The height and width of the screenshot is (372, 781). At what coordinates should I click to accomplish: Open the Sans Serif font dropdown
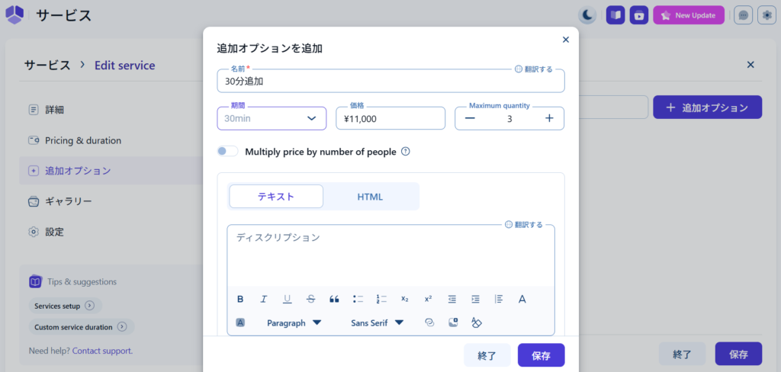coord(377,322)
